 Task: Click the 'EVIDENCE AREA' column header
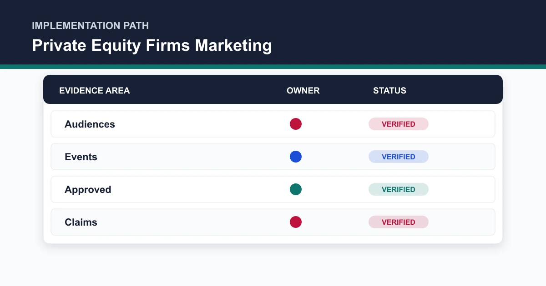pyautogui.click(x=95, y=90)
